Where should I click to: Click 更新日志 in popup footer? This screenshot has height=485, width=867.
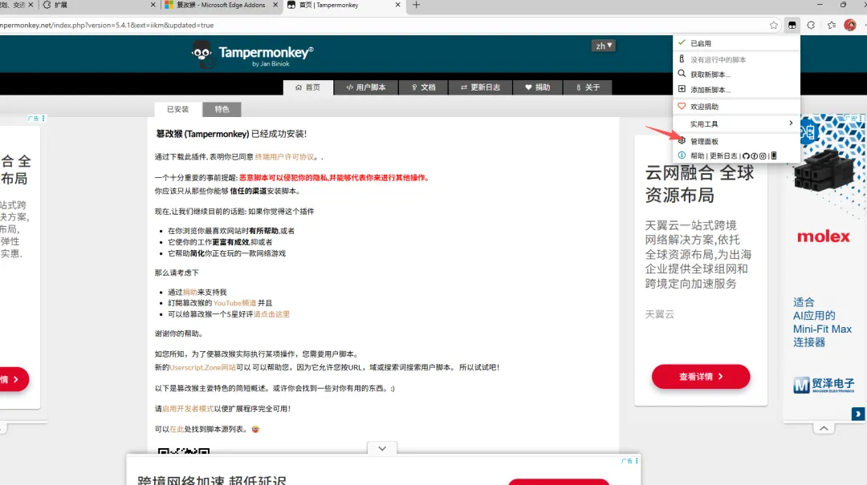[x=723, y=156]
